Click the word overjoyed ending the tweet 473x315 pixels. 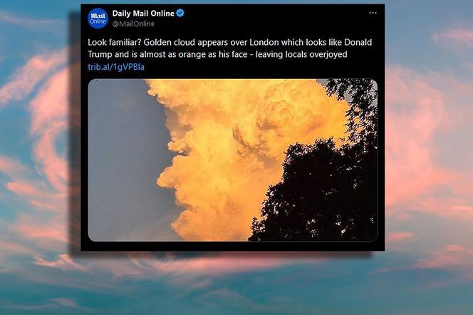point(328,55)
